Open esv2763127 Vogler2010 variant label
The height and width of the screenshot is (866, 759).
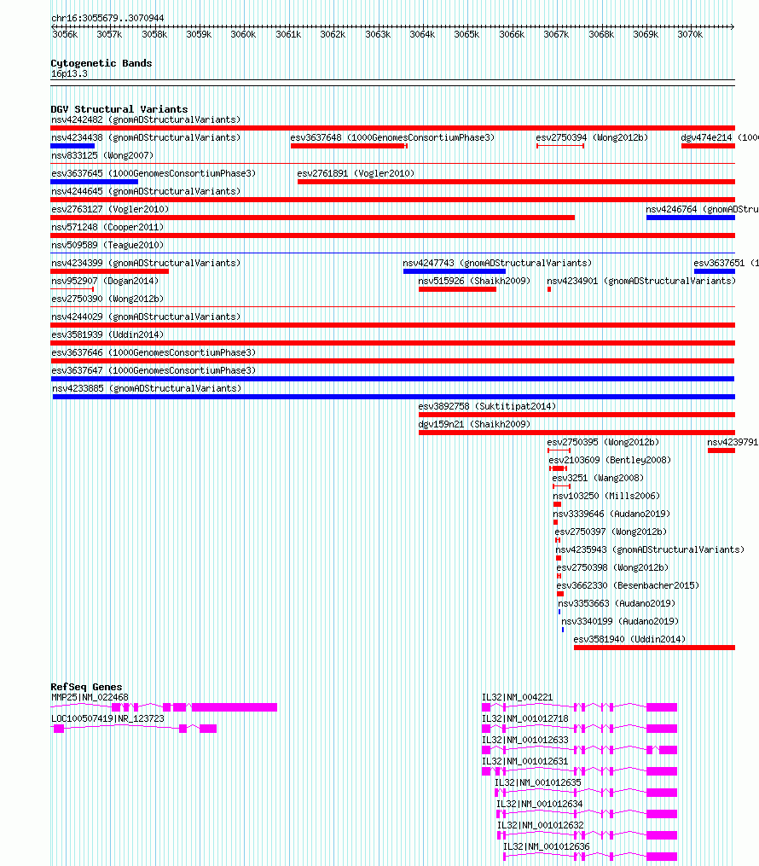110,209
